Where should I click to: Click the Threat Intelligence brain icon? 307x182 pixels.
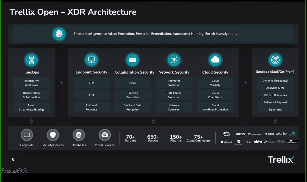tap(59, 34)
